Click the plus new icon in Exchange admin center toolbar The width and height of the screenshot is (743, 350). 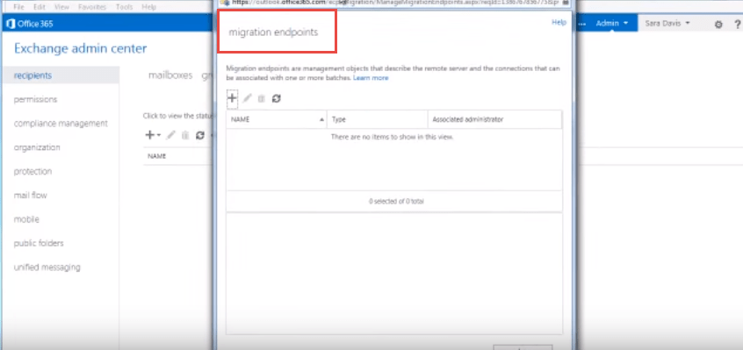(149, 135)
